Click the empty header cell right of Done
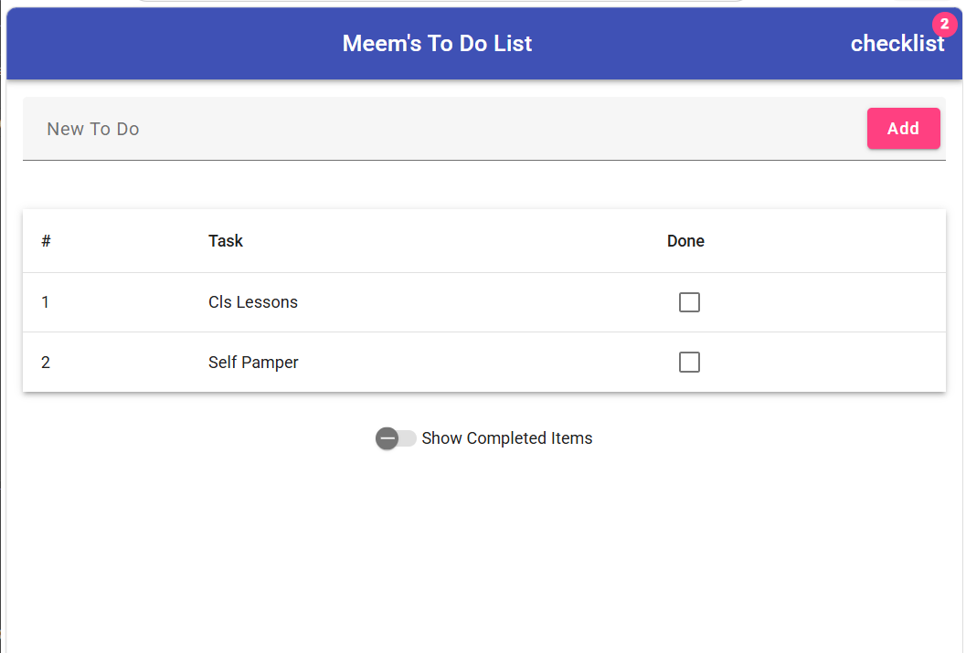Image resolution: width=966 pixels, height=653 pixels. (x=841, y=241)
